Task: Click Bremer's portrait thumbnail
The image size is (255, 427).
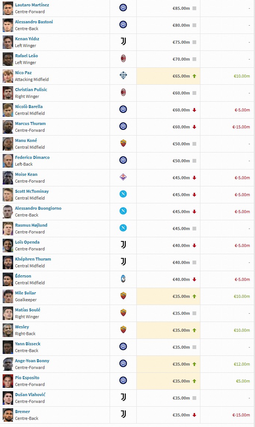Action: 8,415
